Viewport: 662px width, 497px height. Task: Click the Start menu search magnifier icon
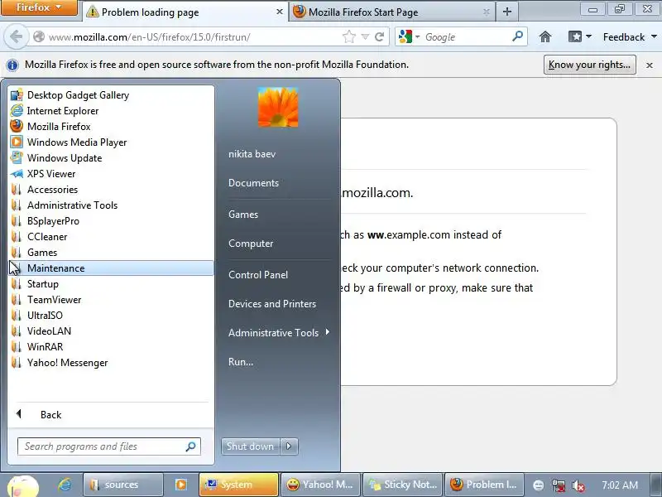tap(191, 446)
